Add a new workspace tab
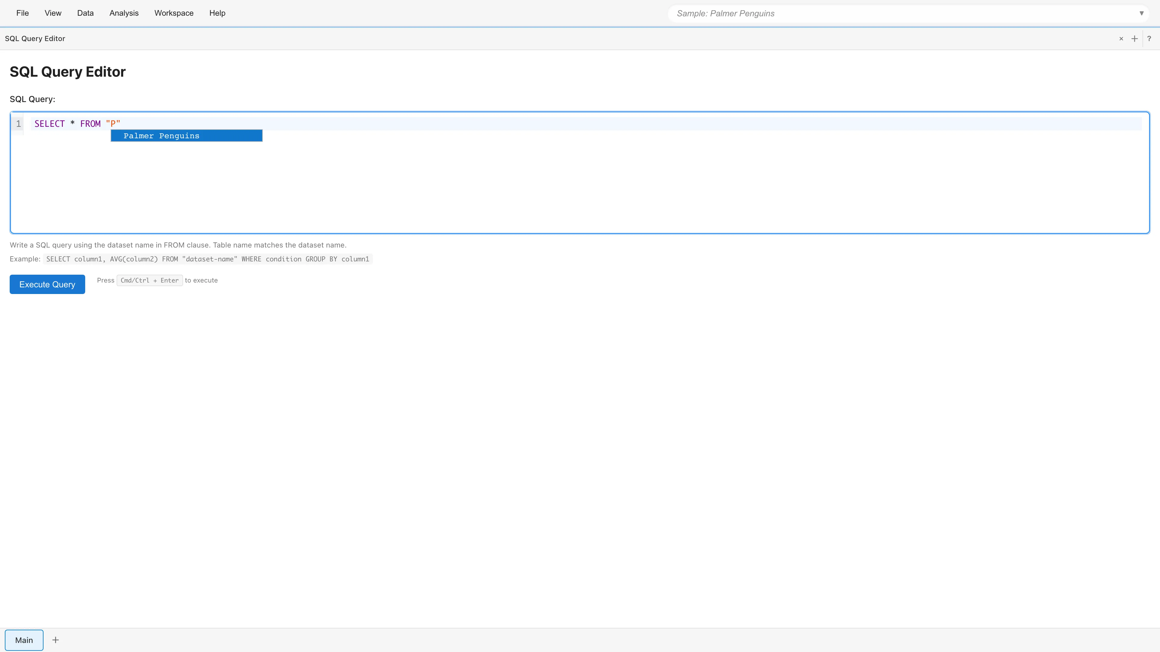The image size is (1160, 652). tap(55, 640)
